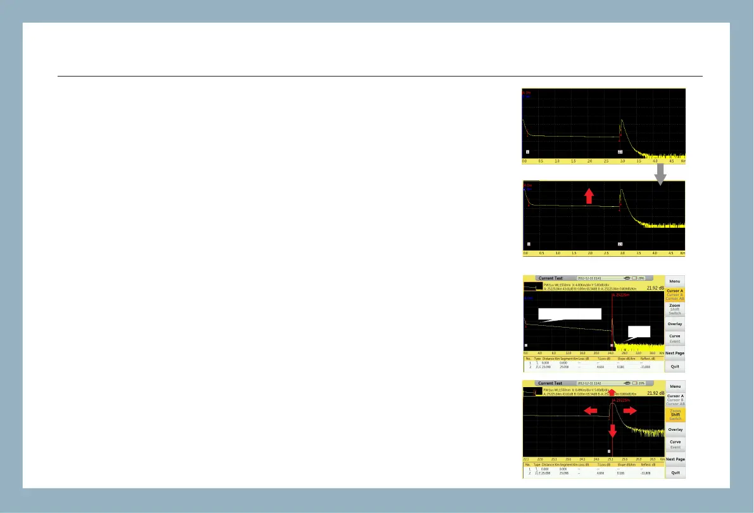The height and width of the screenshot is (513, 754).
Task: Click Current Test title in 11:42 screen
Action: [x=550, y=383]
